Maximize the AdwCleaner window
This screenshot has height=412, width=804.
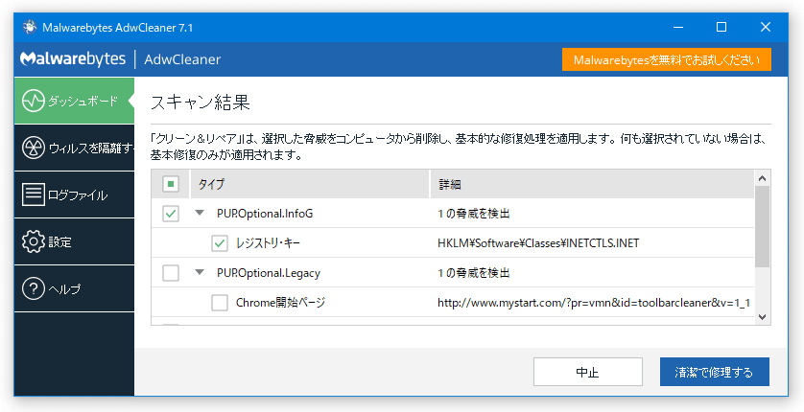tap(721, 27)
